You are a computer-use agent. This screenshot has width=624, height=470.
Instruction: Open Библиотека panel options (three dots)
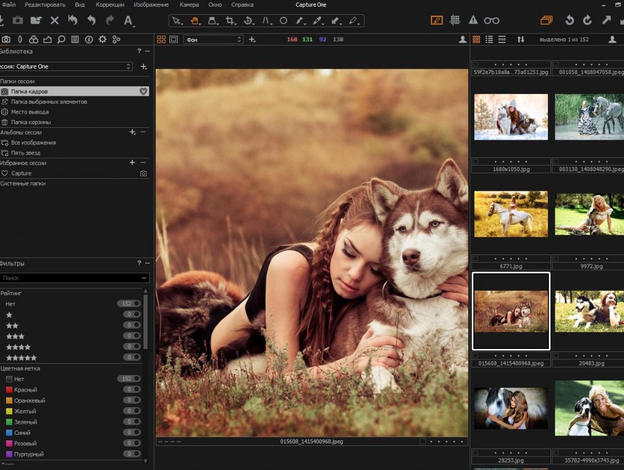147,51
